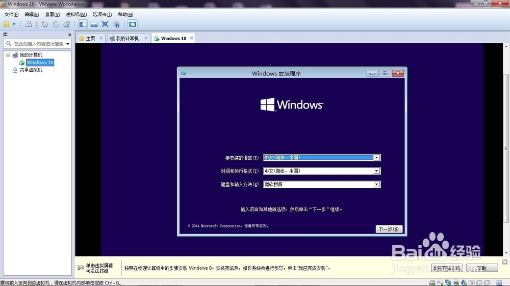510x286 pixels.
Task: Switch to the 主页 tab
Action: click(90, 38)
